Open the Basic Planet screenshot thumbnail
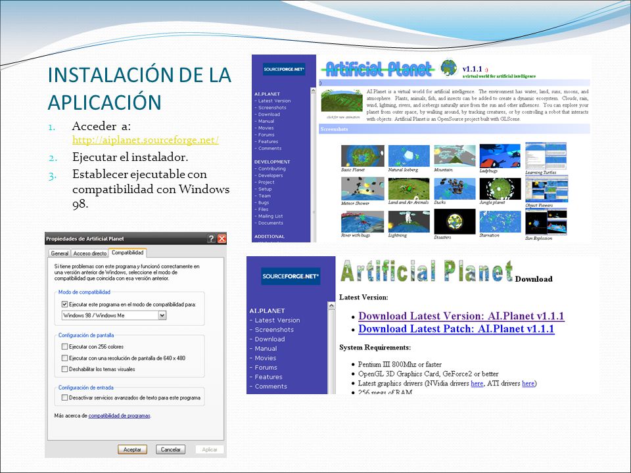Viewport: 631px width, 473px height. (x=363, y=156)
